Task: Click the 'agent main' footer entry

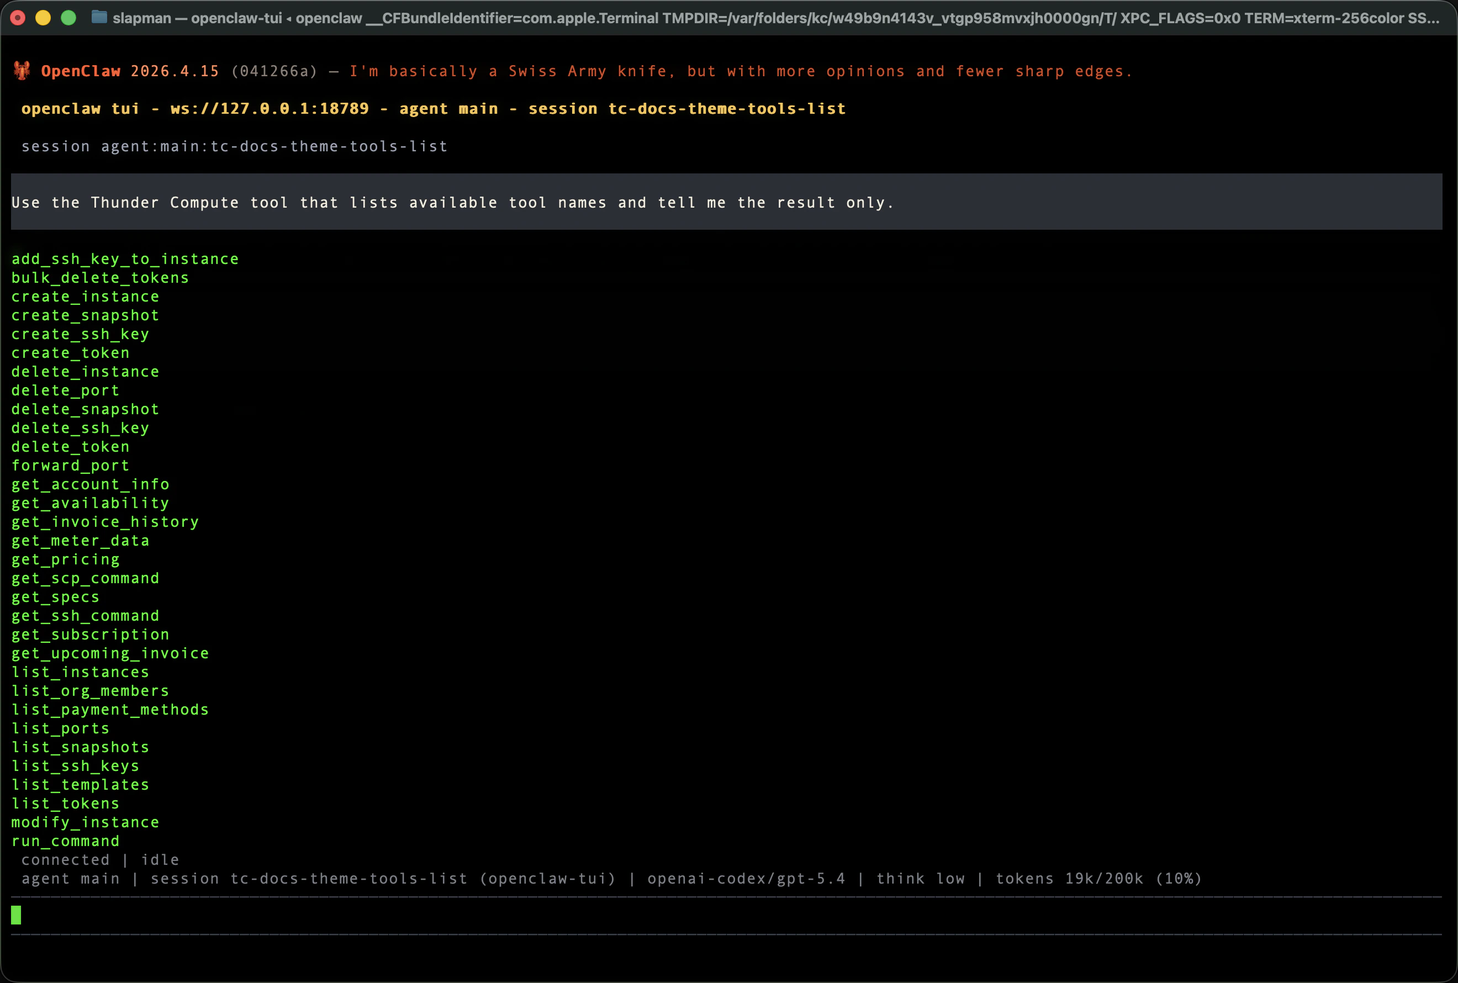Action: pyautogui.click(x=70, y=879)
